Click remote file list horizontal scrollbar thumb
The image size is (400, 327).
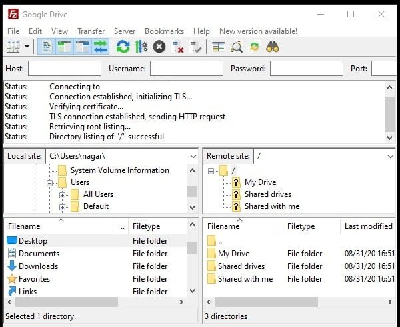(x=266, y=302)
